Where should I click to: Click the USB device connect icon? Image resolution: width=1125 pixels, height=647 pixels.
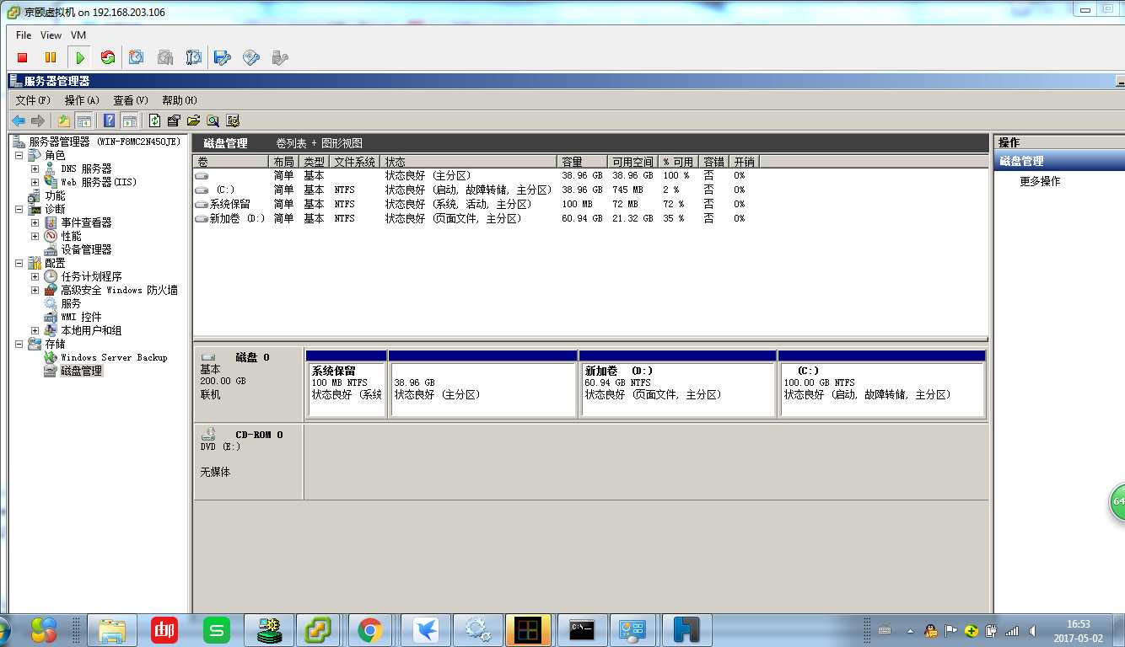(280, 57)
